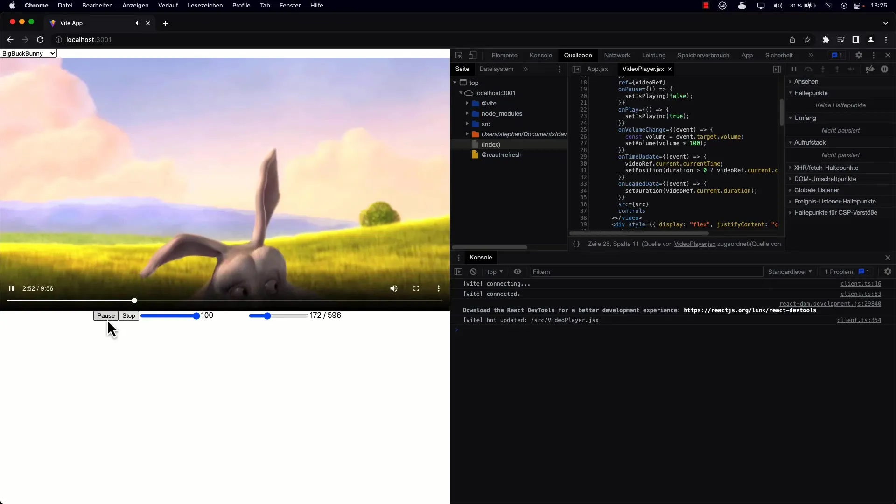Click the step over debugger icon
Viewport: 896px width, 504px height.
808,69
